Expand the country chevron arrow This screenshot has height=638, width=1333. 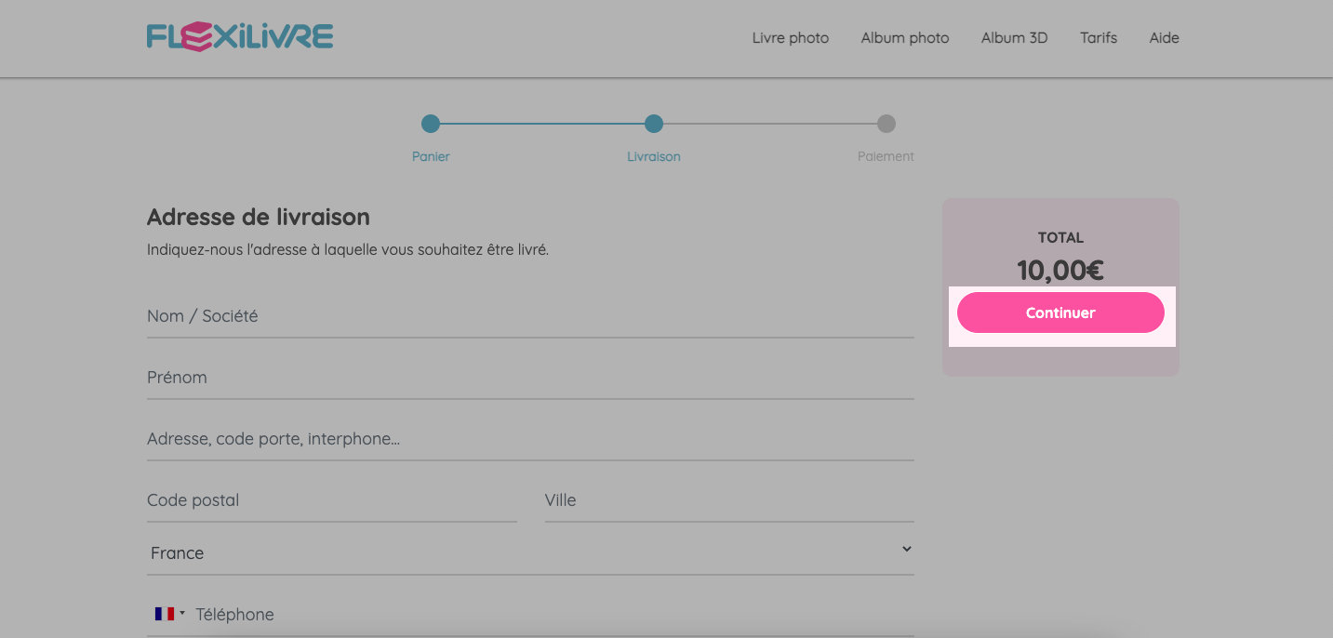click(x=907, y=549)
